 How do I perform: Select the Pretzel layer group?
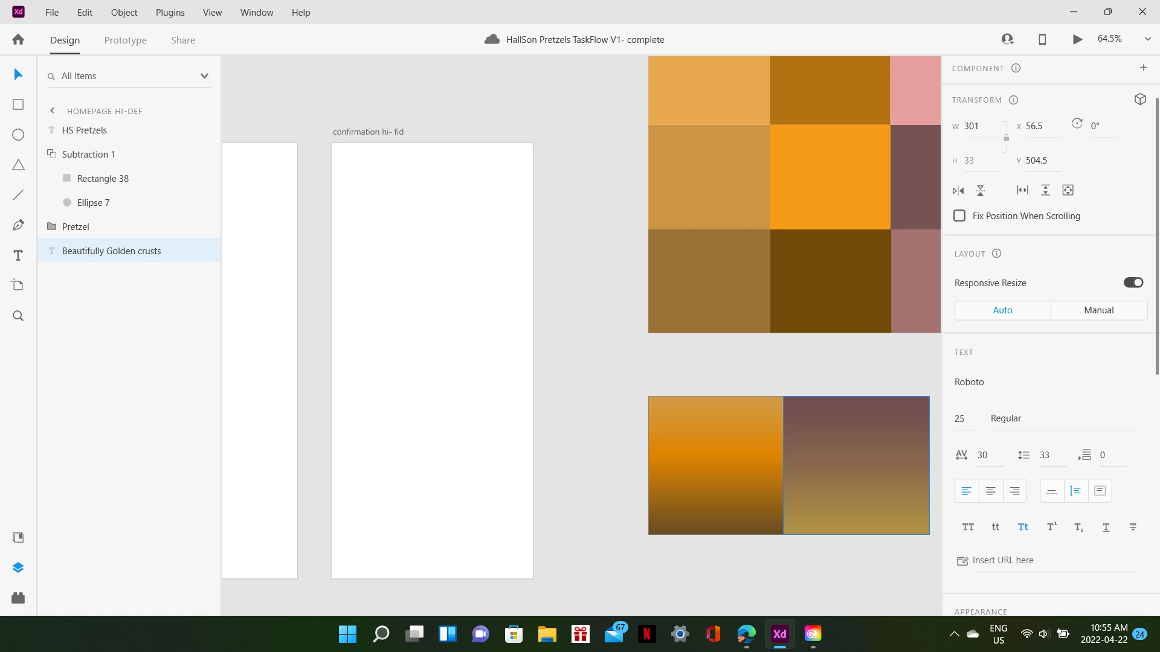coord(76,227)
